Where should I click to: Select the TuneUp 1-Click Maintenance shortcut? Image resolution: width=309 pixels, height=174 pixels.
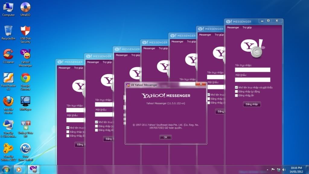click(8, 129)
